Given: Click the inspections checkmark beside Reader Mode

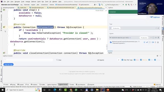Looking at the screenshot, I should pos(106,10).
